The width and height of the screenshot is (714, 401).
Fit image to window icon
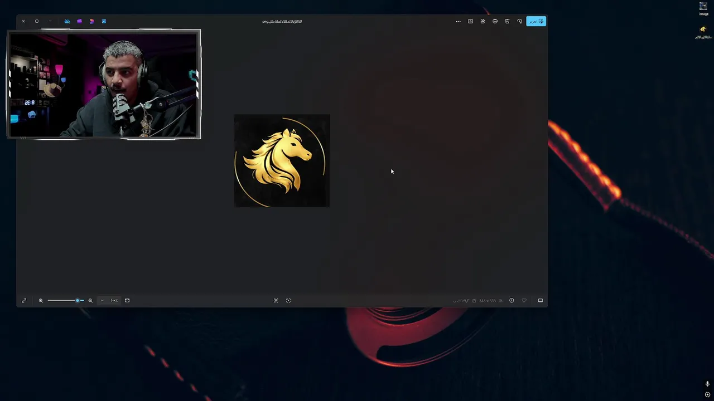[x=127, y=300]
